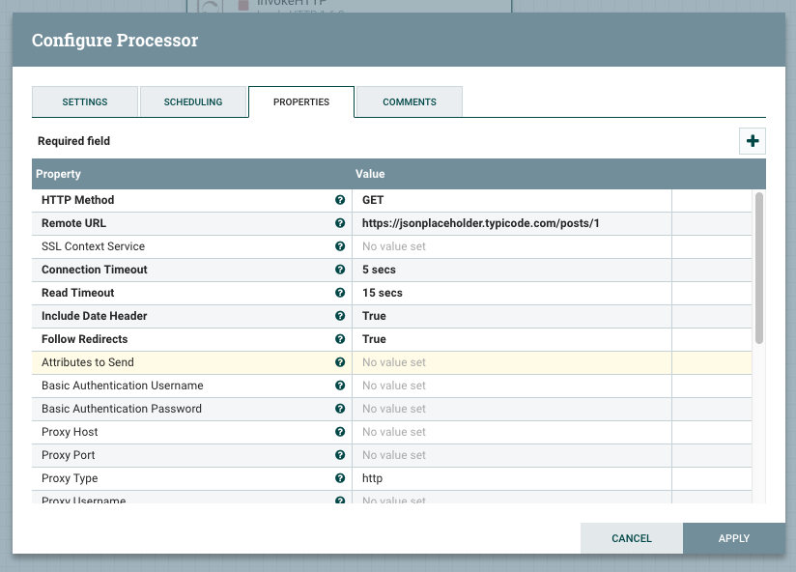Click help icon next to Proxy Type
This screenshot has width=796, height=572.
click(x=340, y=478)
